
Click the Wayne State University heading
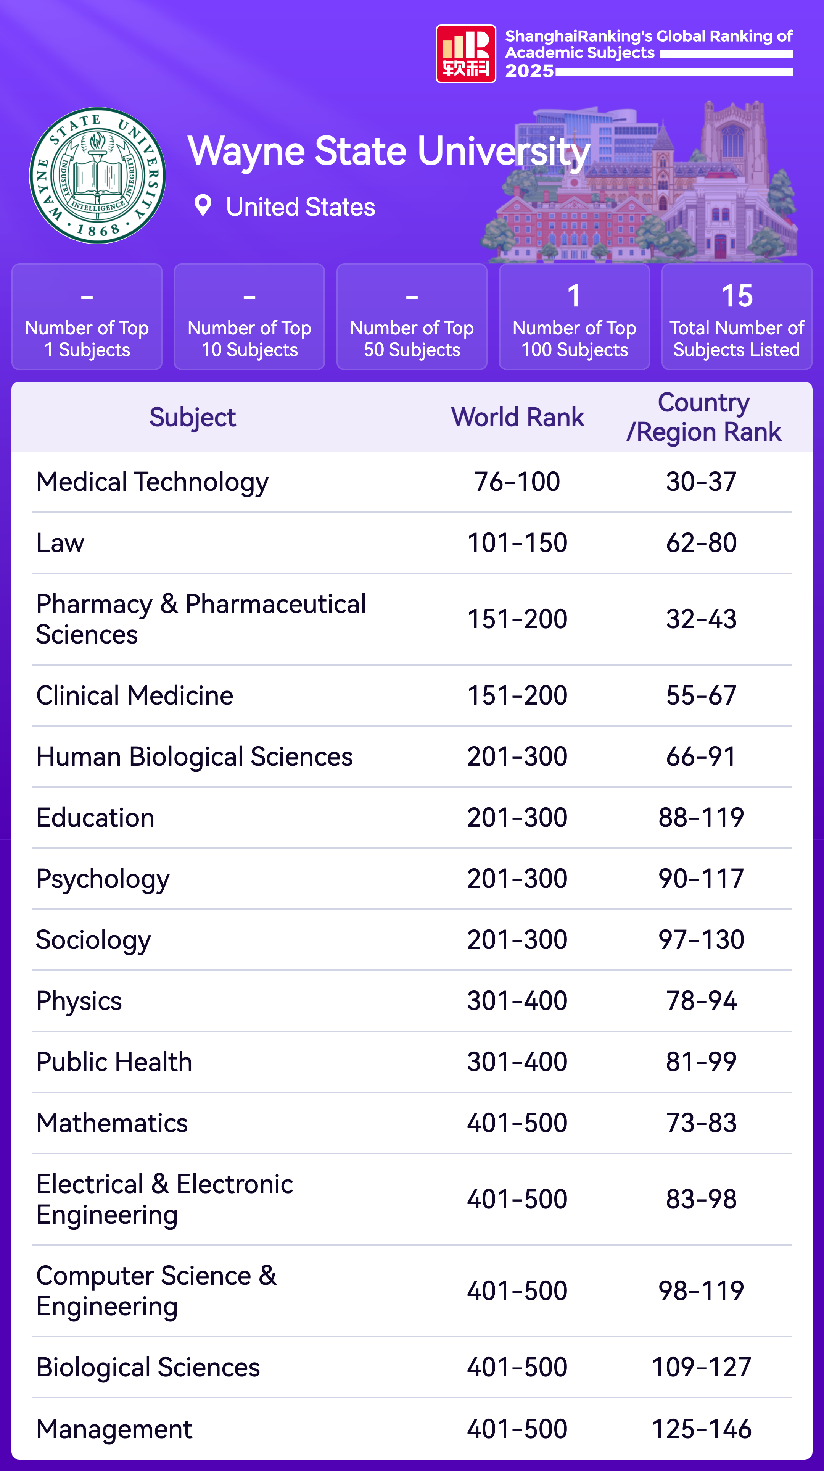coord(388,151)
